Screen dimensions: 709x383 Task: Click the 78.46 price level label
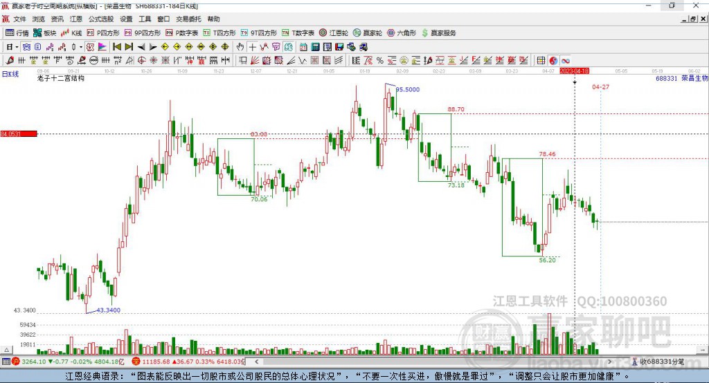(547, 154)
